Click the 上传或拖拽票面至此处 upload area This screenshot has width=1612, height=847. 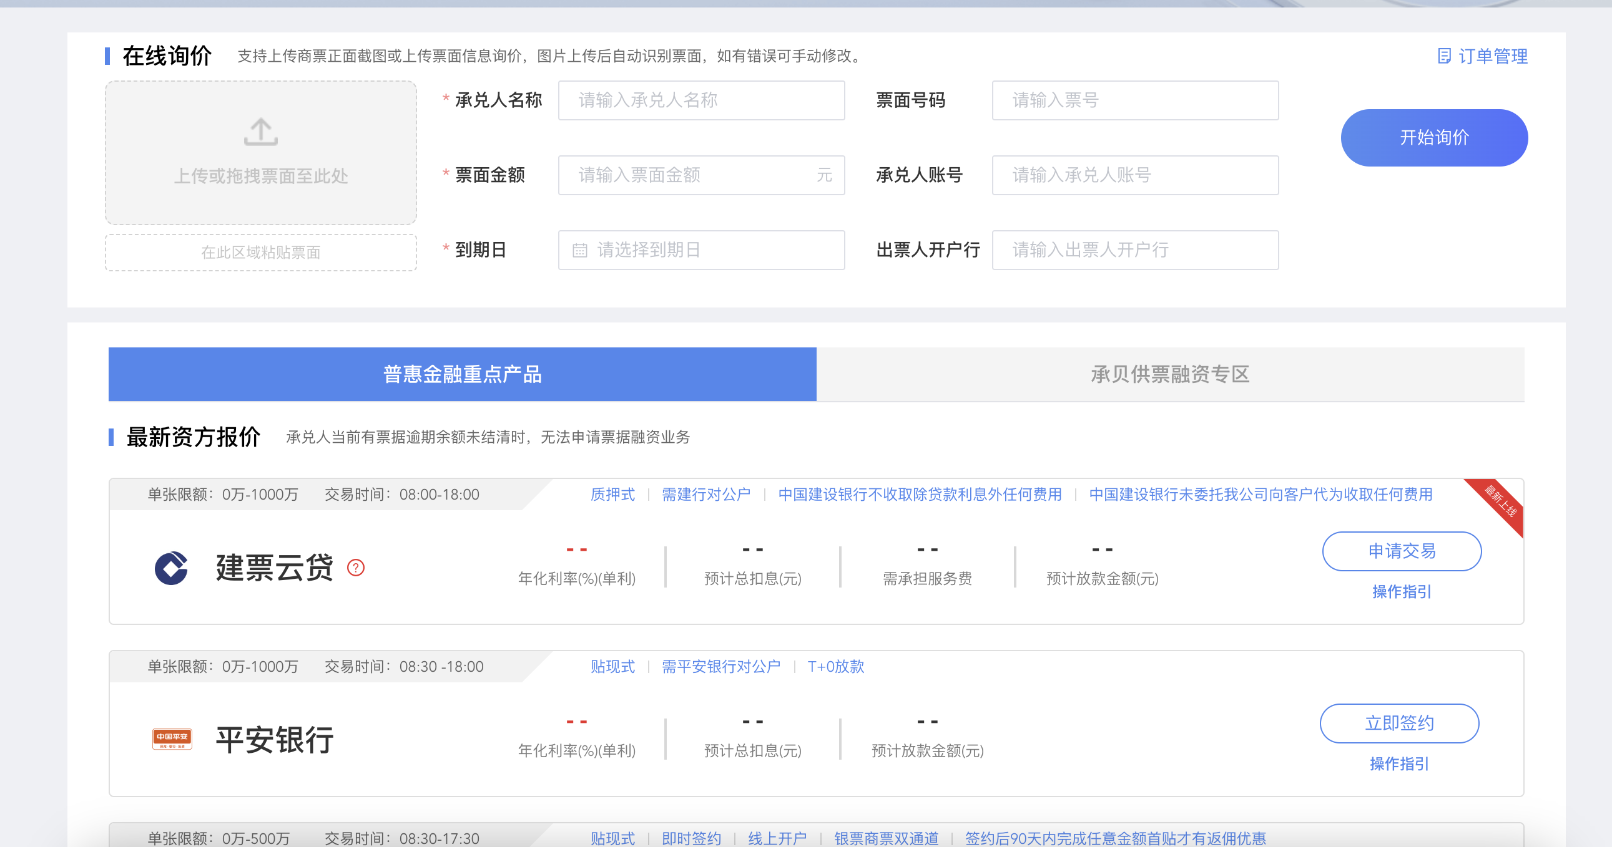pyautogui.click(x=260, y=153)
